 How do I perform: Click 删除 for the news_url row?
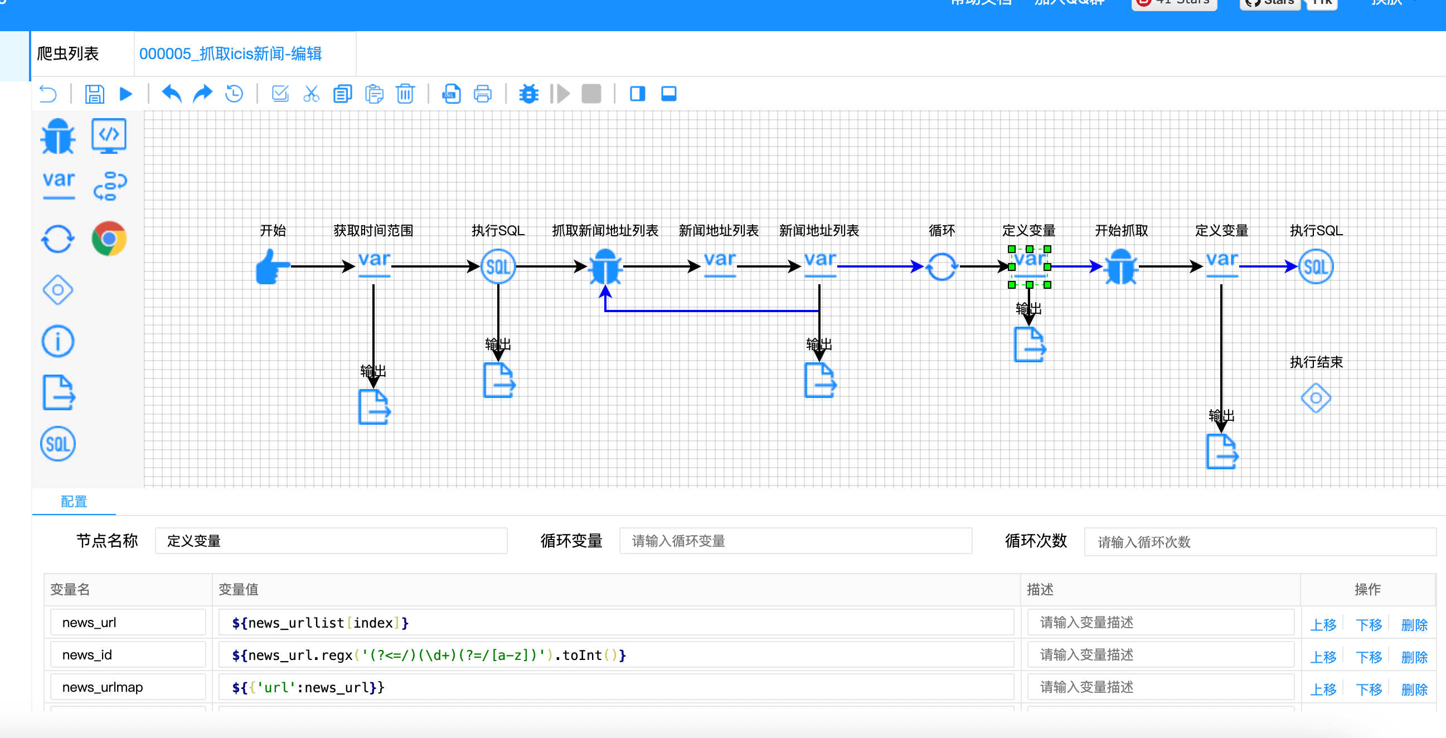coord(1414,625)
